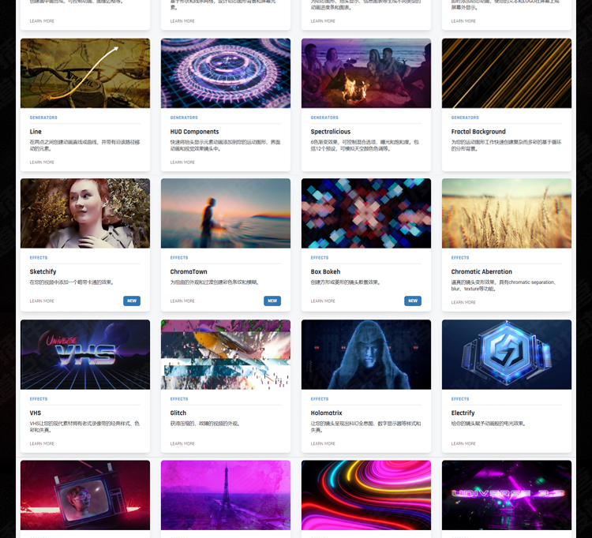The image size is (592, 538).
Task: Click Generators tag on Fractal Background card
Action: [x=465, y=118]
